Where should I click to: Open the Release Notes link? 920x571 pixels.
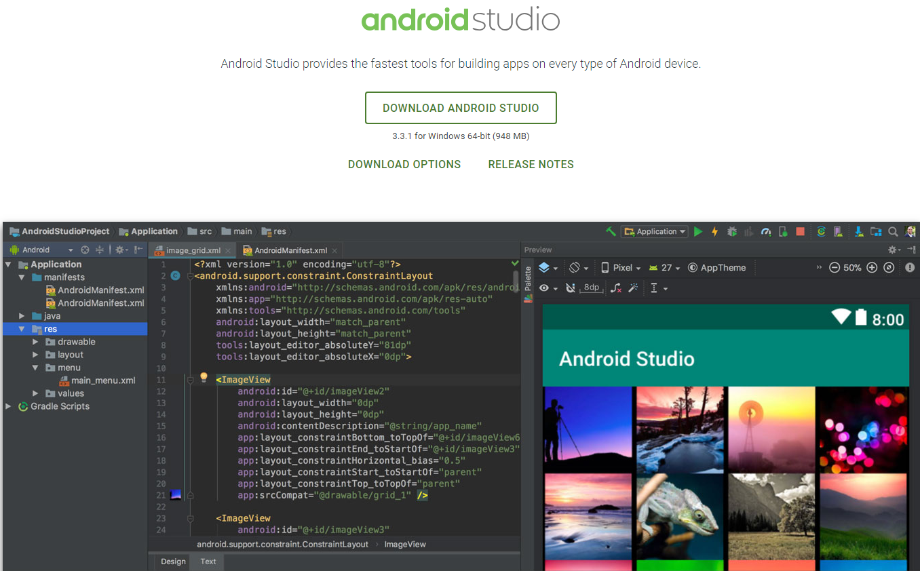(x=531, y=164)
